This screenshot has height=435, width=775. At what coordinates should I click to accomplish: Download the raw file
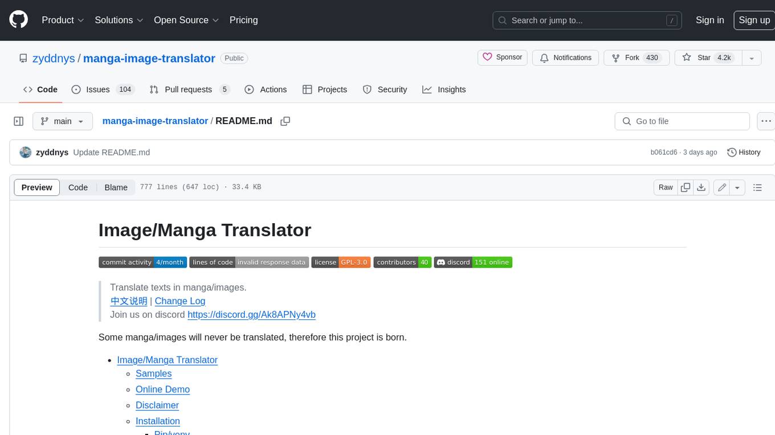[701, 187]
